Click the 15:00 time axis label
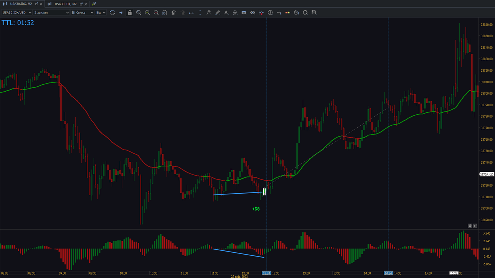Image resolution: width=495 pixels, height=278 pixels. [x=428, y=273]
